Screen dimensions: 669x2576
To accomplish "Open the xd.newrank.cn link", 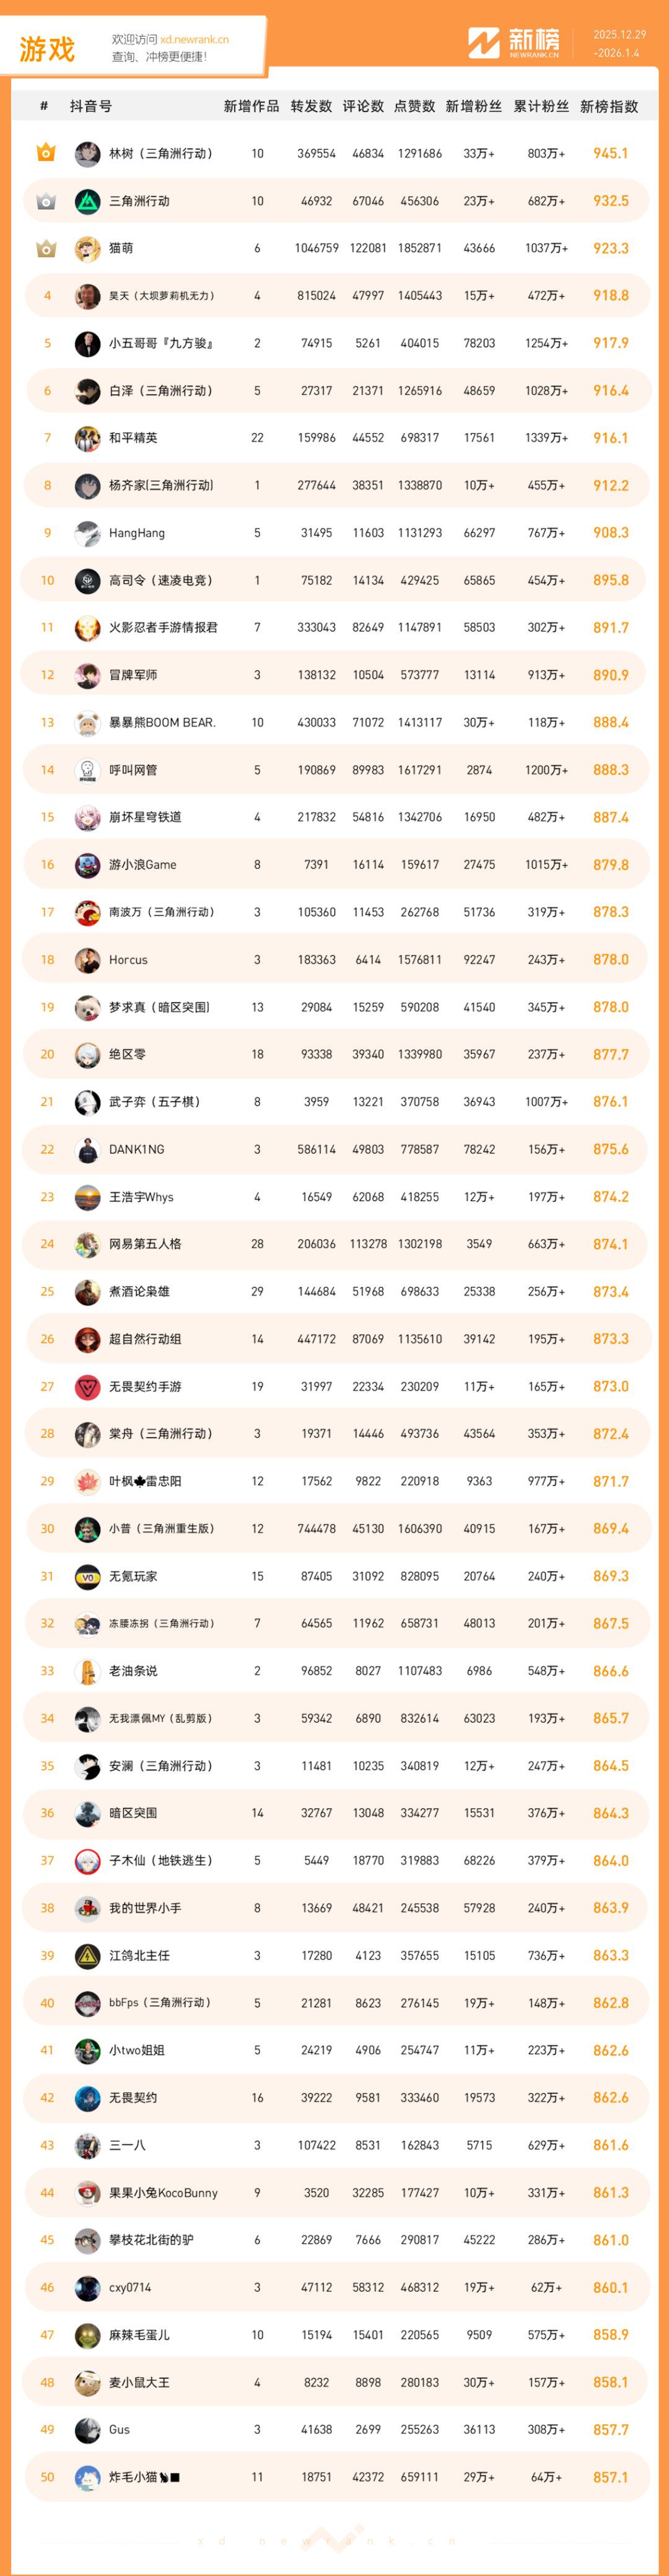I will tap(194, 40).
